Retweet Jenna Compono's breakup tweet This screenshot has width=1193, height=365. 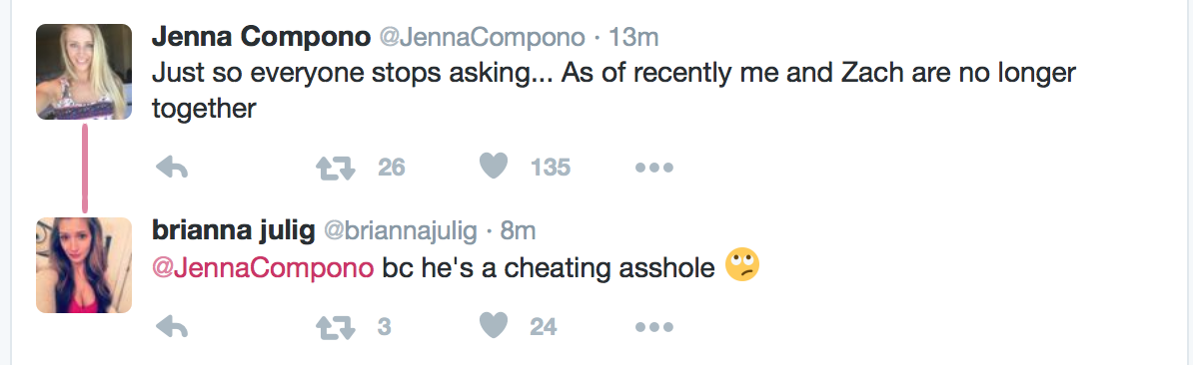(336, 167)
